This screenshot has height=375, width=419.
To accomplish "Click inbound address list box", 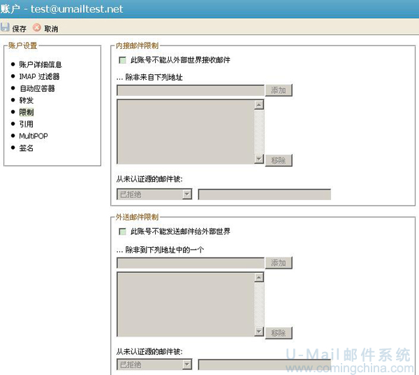I will 186,132.
